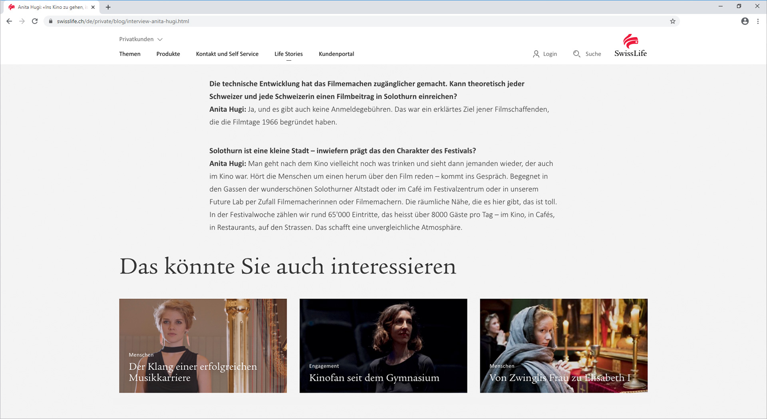Click the Swiss Life logo
767x419 pixels.
click(x=630, y=46)
